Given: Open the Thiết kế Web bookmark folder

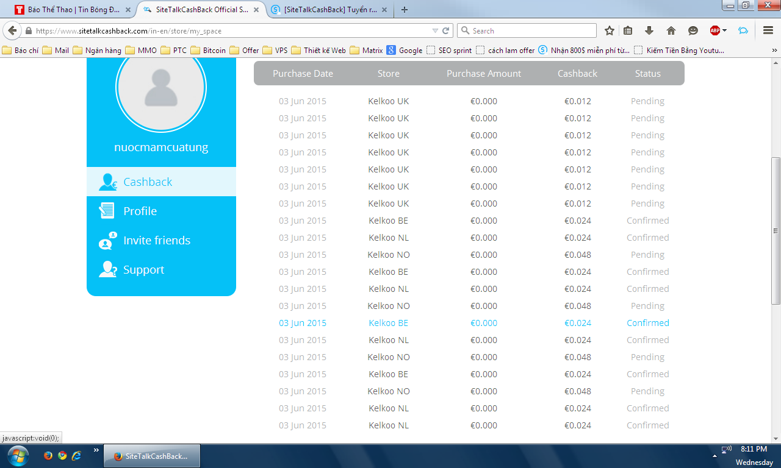Looking at the screenshot, I should [x=319, y=51].
